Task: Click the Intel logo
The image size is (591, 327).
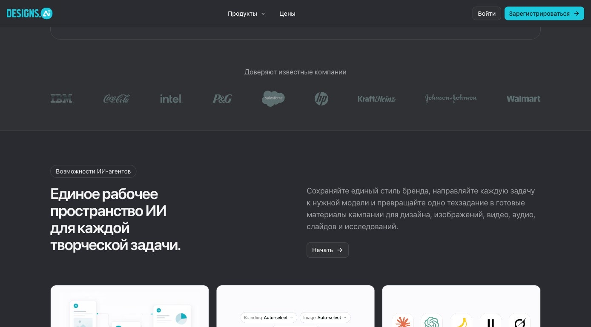Action: [171, 99]
